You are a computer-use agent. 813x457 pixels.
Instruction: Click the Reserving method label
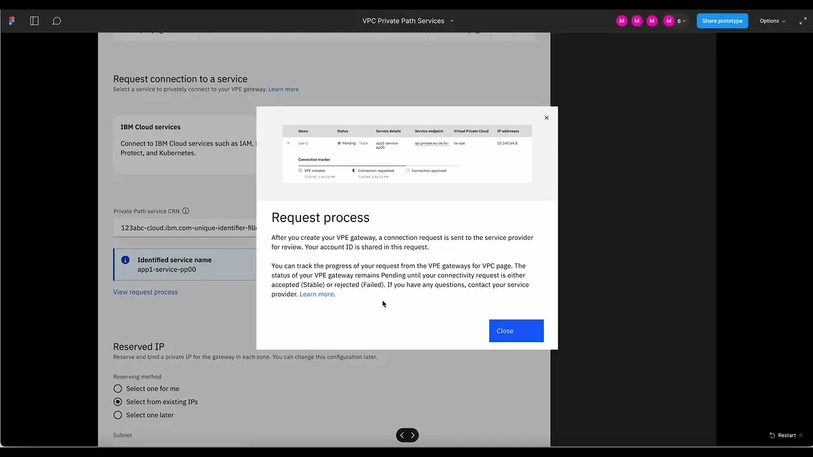(x=137, y=377)
